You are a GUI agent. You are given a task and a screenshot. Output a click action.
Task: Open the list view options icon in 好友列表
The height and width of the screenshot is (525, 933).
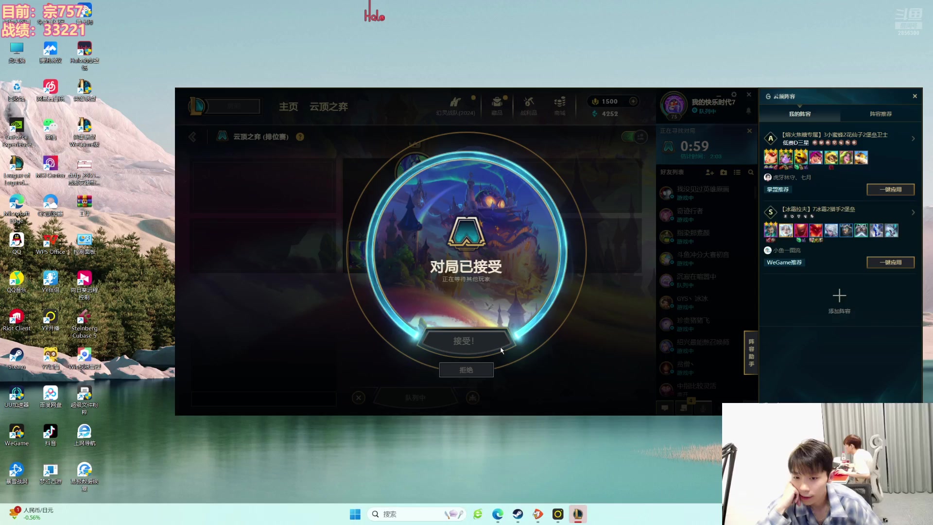(x=737, y=172)
